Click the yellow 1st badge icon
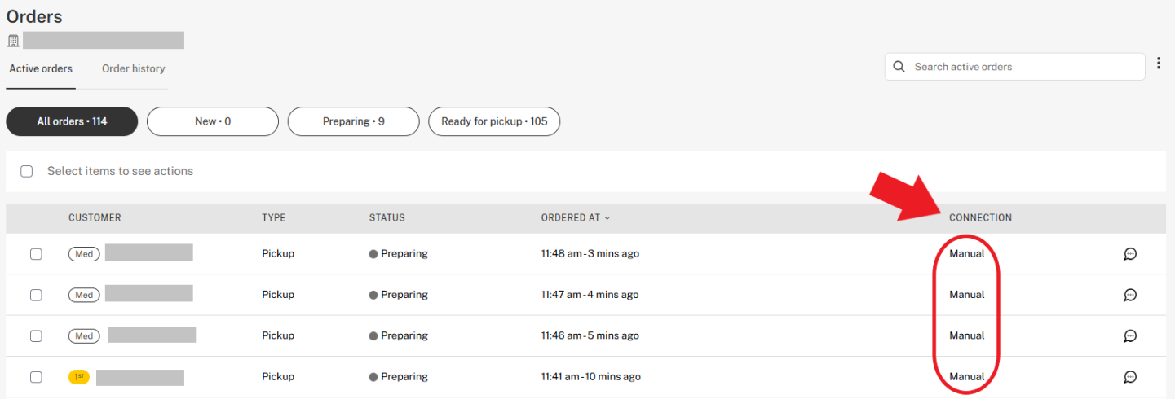 79,377
